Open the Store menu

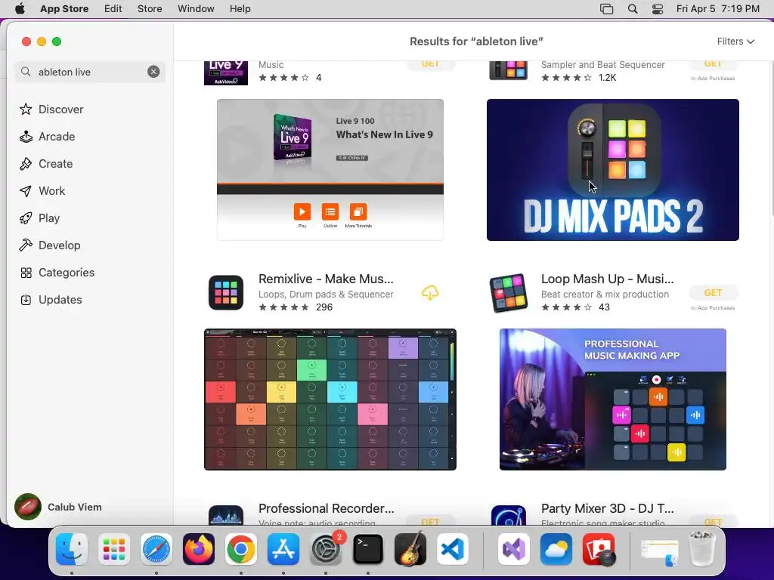point(150,9)
